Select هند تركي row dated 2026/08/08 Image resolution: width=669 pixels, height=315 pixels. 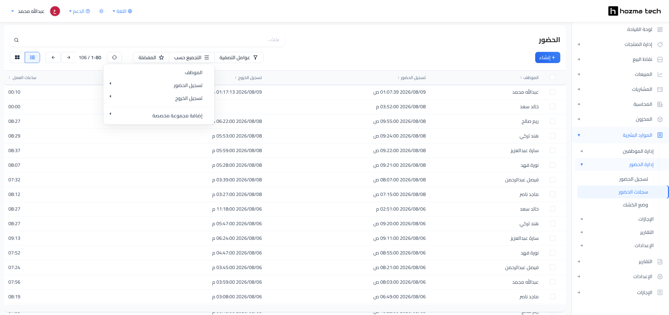tap(553, 136)
